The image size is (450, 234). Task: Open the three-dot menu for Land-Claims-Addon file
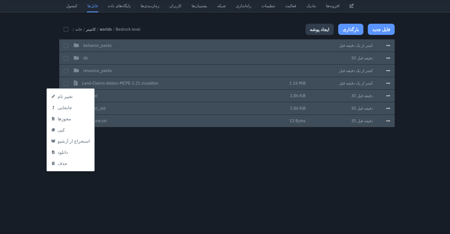click(388, 83)
